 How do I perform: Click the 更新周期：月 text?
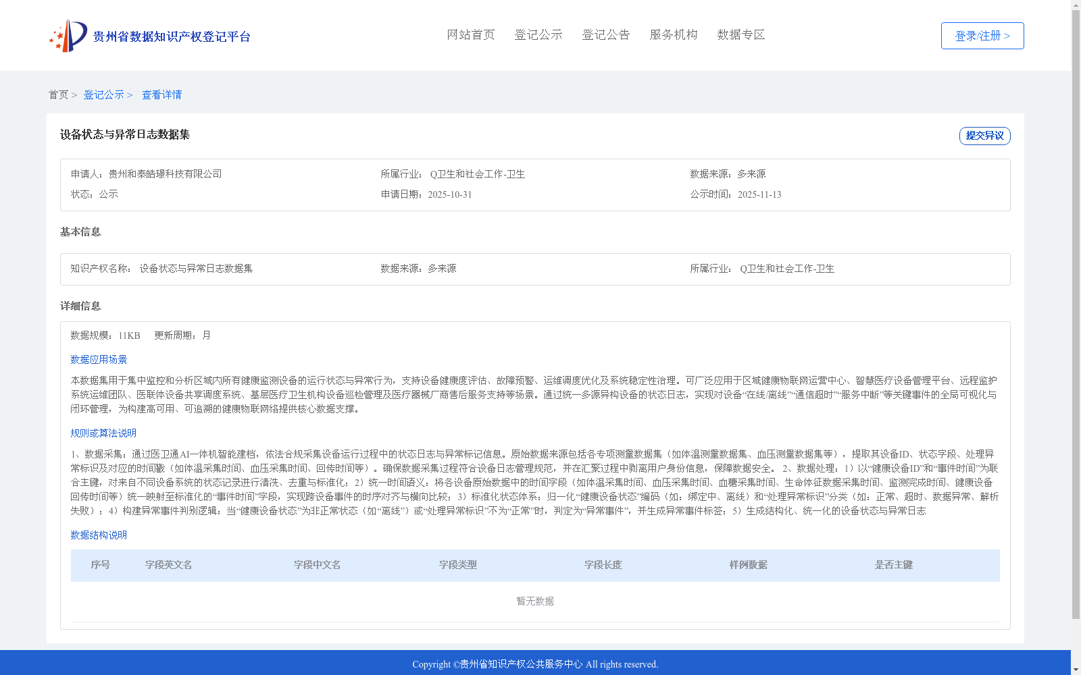pos(182,335)
